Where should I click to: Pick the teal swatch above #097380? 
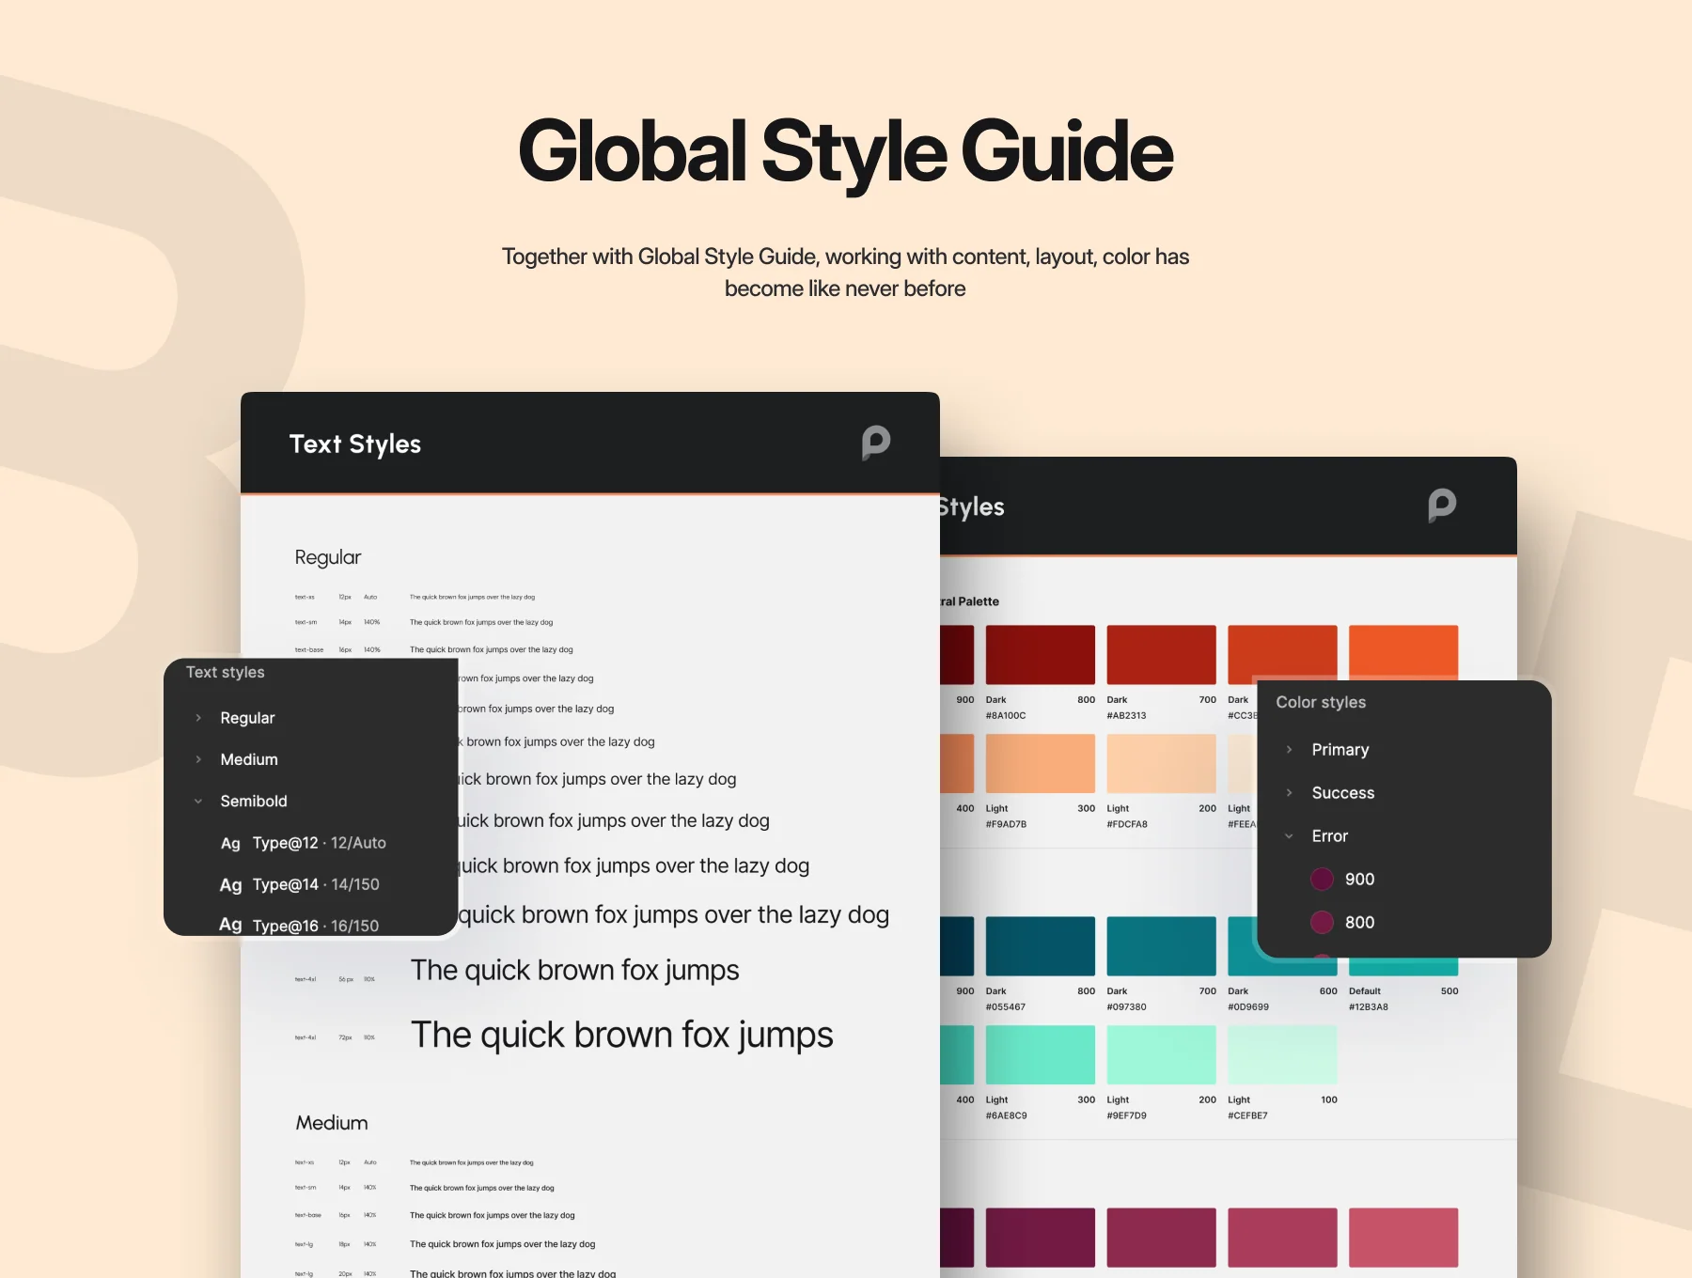click(x=1162, y=945)
